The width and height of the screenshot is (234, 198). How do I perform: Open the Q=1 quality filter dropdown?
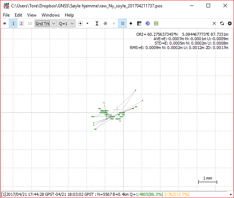pyautogui.click(x=66, y=24)
